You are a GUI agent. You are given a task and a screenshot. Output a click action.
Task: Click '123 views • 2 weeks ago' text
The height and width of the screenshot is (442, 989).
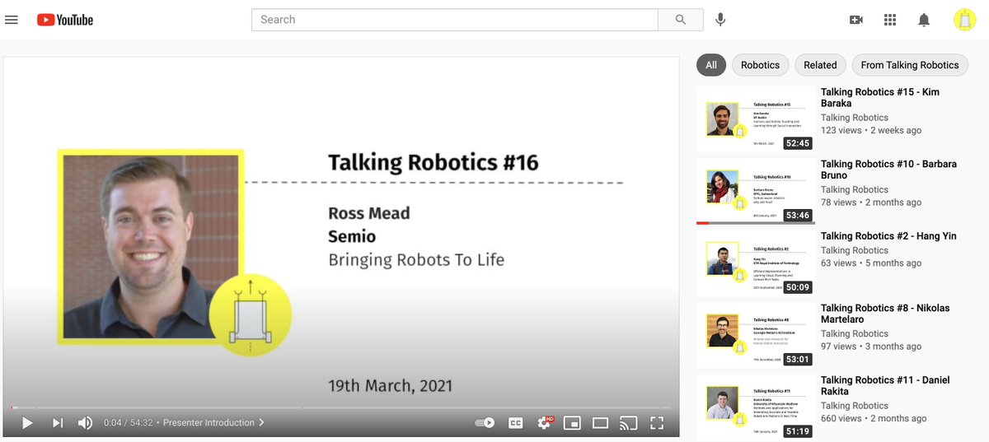(871, 131)
